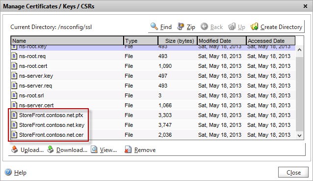
Task: Select StoreFront.contoso.net.key file name
Action: pyautogui.click(x=52, y=125)
